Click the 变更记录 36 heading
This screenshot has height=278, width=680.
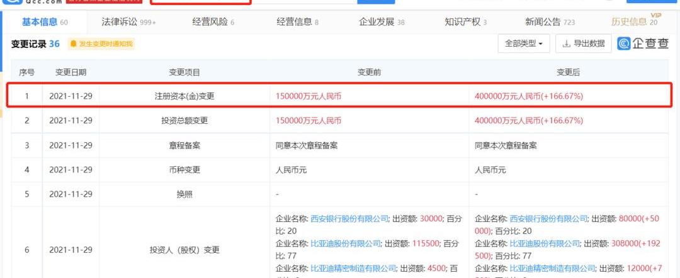click(35, 44)
